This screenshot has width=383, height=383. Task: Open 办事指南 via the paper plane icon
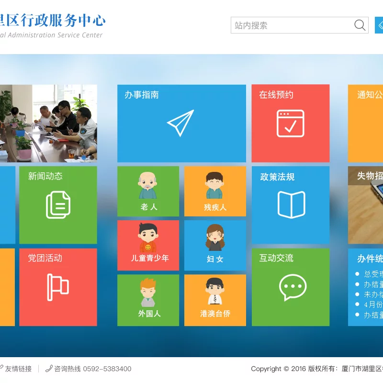pyautogui.click(x=181, y=122)
